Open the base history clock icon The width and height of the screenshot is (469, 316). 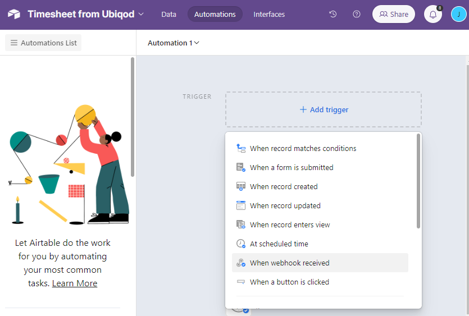click(333, 14)
